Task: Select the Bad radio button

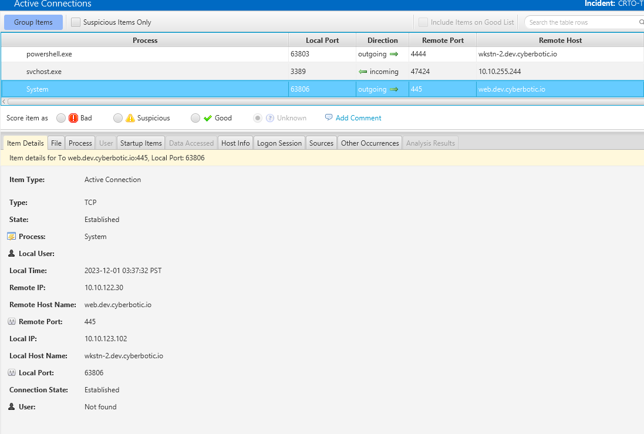Action: point(61,118)
